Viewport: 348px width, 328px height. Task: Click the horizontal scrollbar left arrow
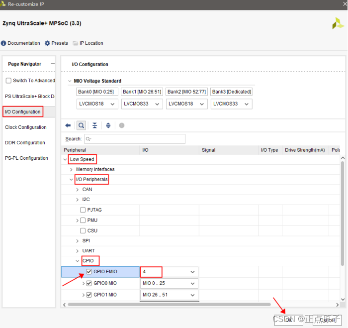(64, 305)
